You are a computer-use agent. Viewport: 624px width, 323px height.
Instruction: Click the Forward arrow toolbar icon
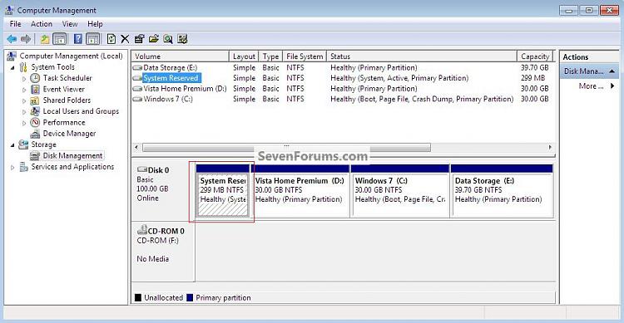[x=26, y=39]
